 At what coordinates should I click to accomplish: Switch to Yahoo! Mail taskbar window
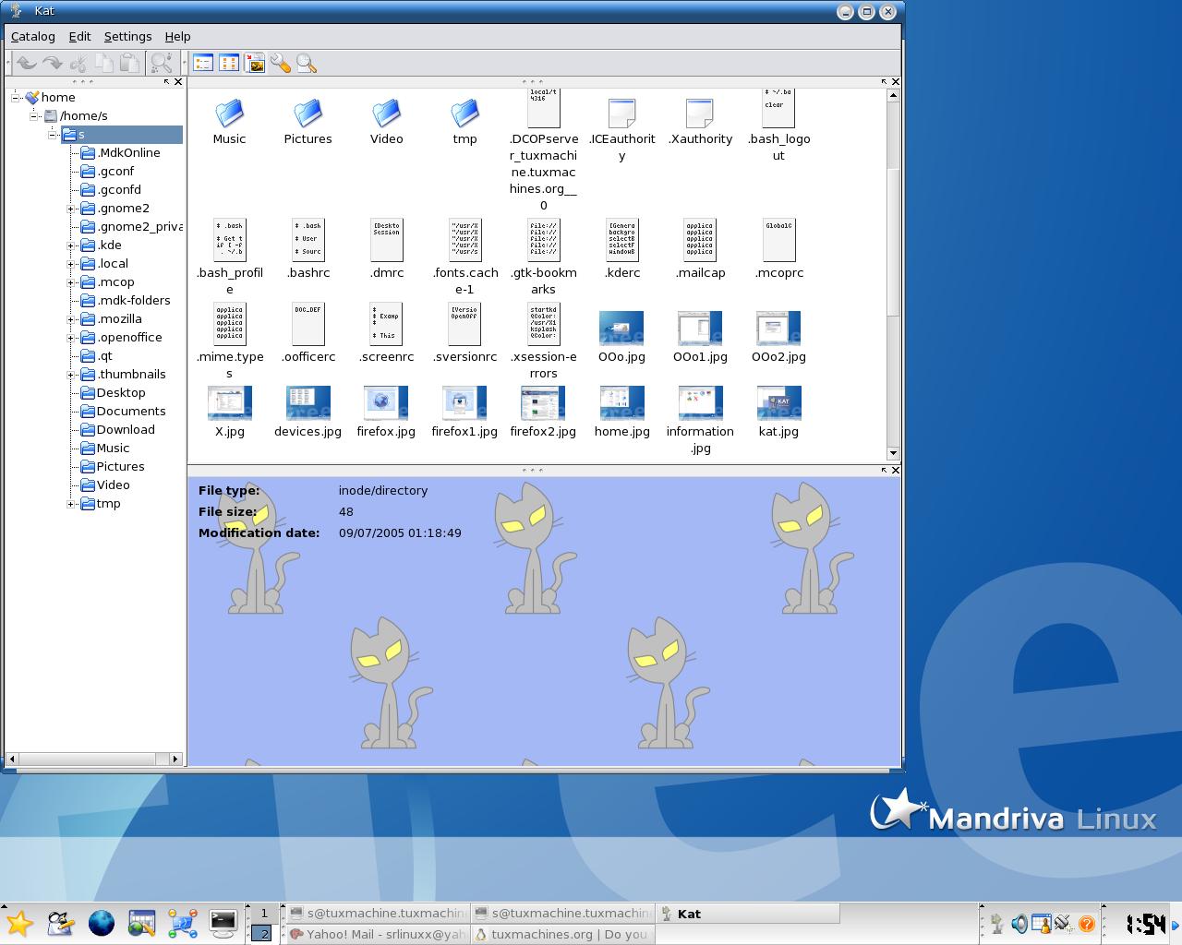[x=377, y=934]
